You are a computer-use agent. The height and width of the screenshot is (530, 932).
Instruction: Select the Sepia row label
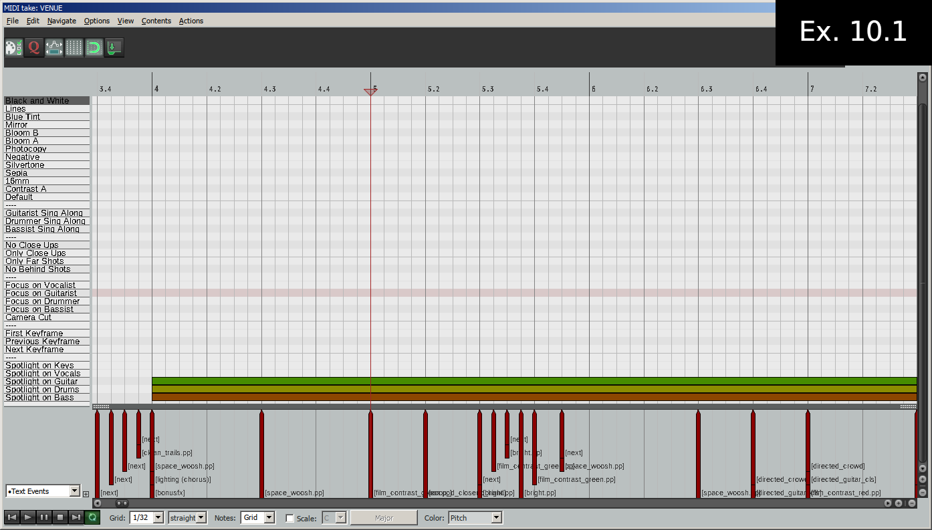(47, 172)
